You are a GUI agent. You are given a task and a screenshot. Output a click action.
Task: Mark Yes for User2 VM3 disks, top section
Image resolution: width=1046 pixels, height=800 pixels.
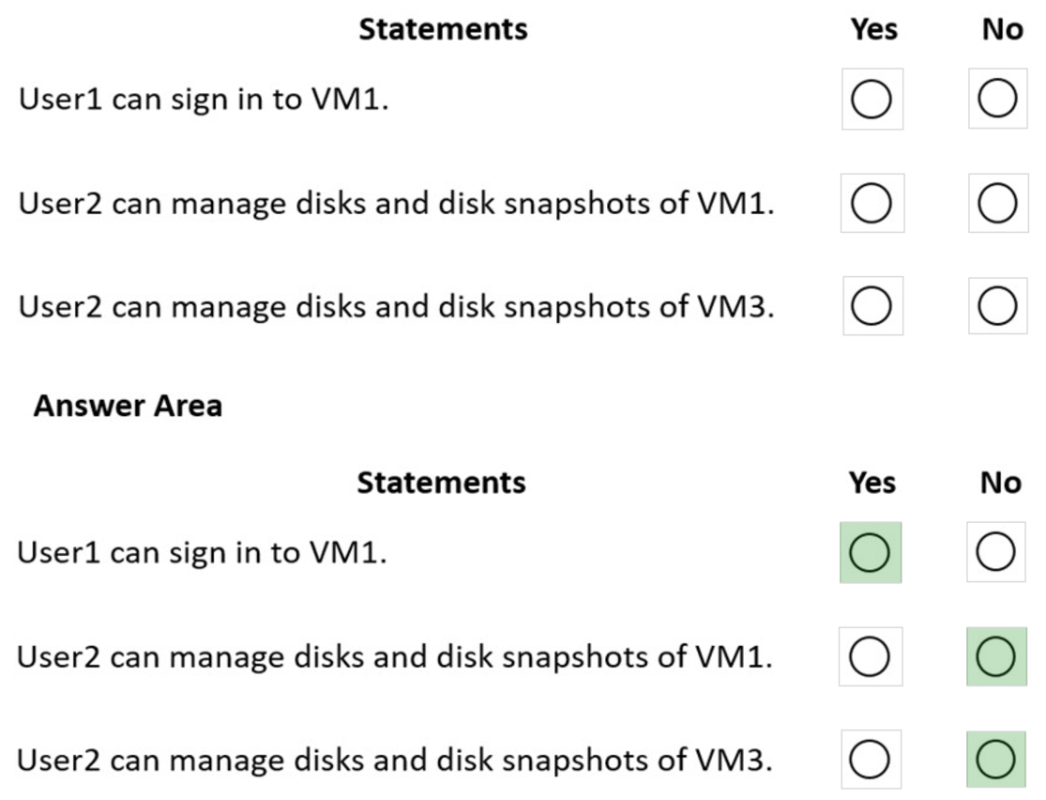(872, 306)
